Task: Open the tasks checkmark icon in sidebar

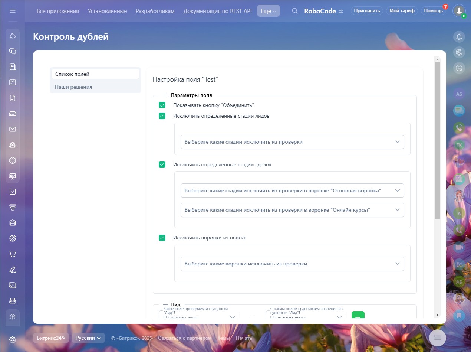Action: point(13,192)
